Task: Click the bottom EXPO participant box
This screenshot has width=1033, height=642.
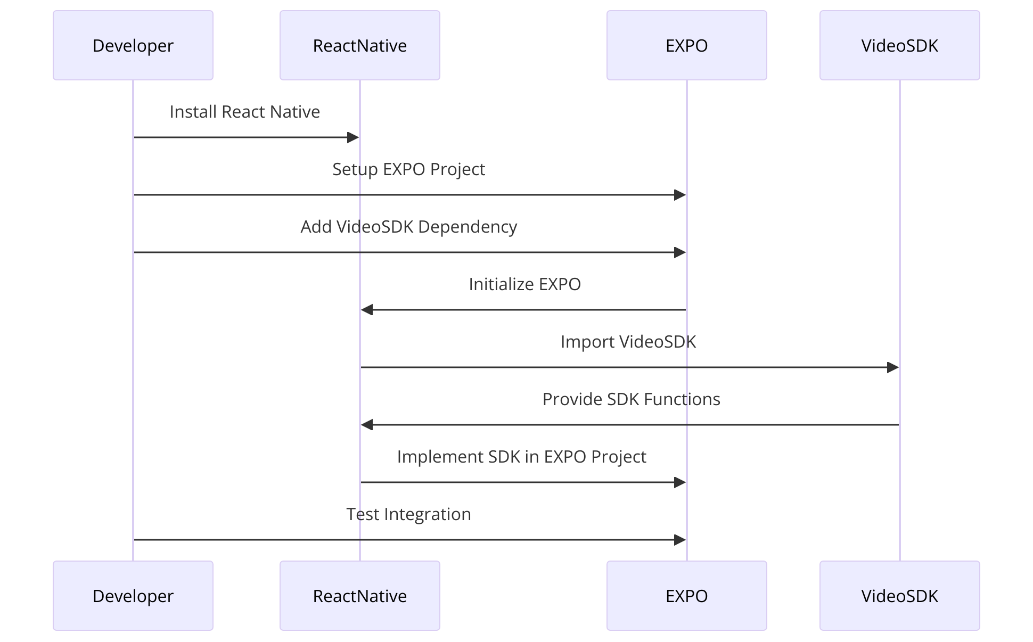Action: tap(686, 596)
